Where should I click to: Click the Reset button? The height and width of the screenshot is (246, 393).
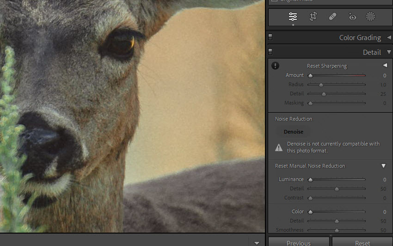pyautogui.click(x=362, y=242)
